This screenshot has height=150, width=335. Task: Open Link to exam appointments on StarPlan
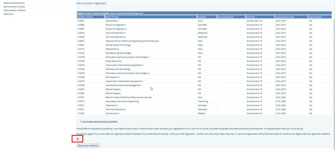click(x=100, y=121)
